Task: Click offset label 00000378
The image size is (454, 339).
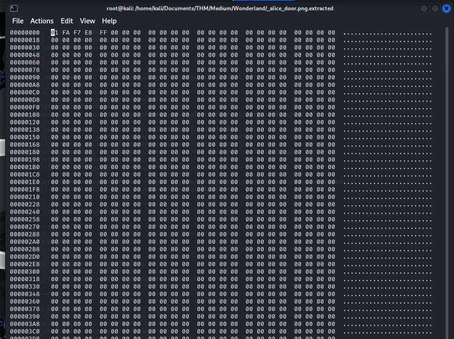Action: pyautogui.click(x=25, y=309)
